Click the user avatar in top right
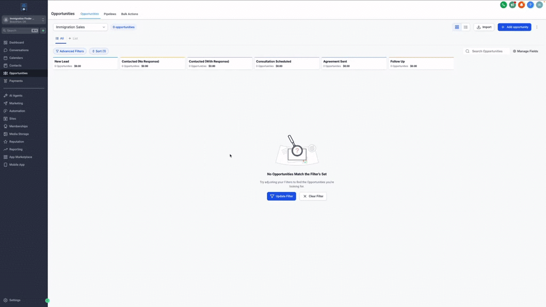 540,5
